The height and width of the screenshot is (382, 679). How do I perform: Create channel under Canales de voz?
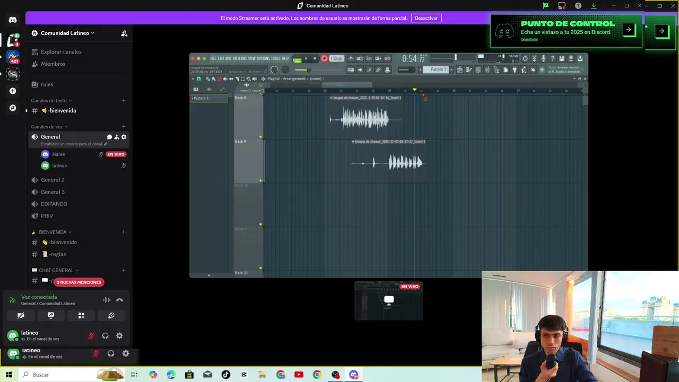[124, 127]
